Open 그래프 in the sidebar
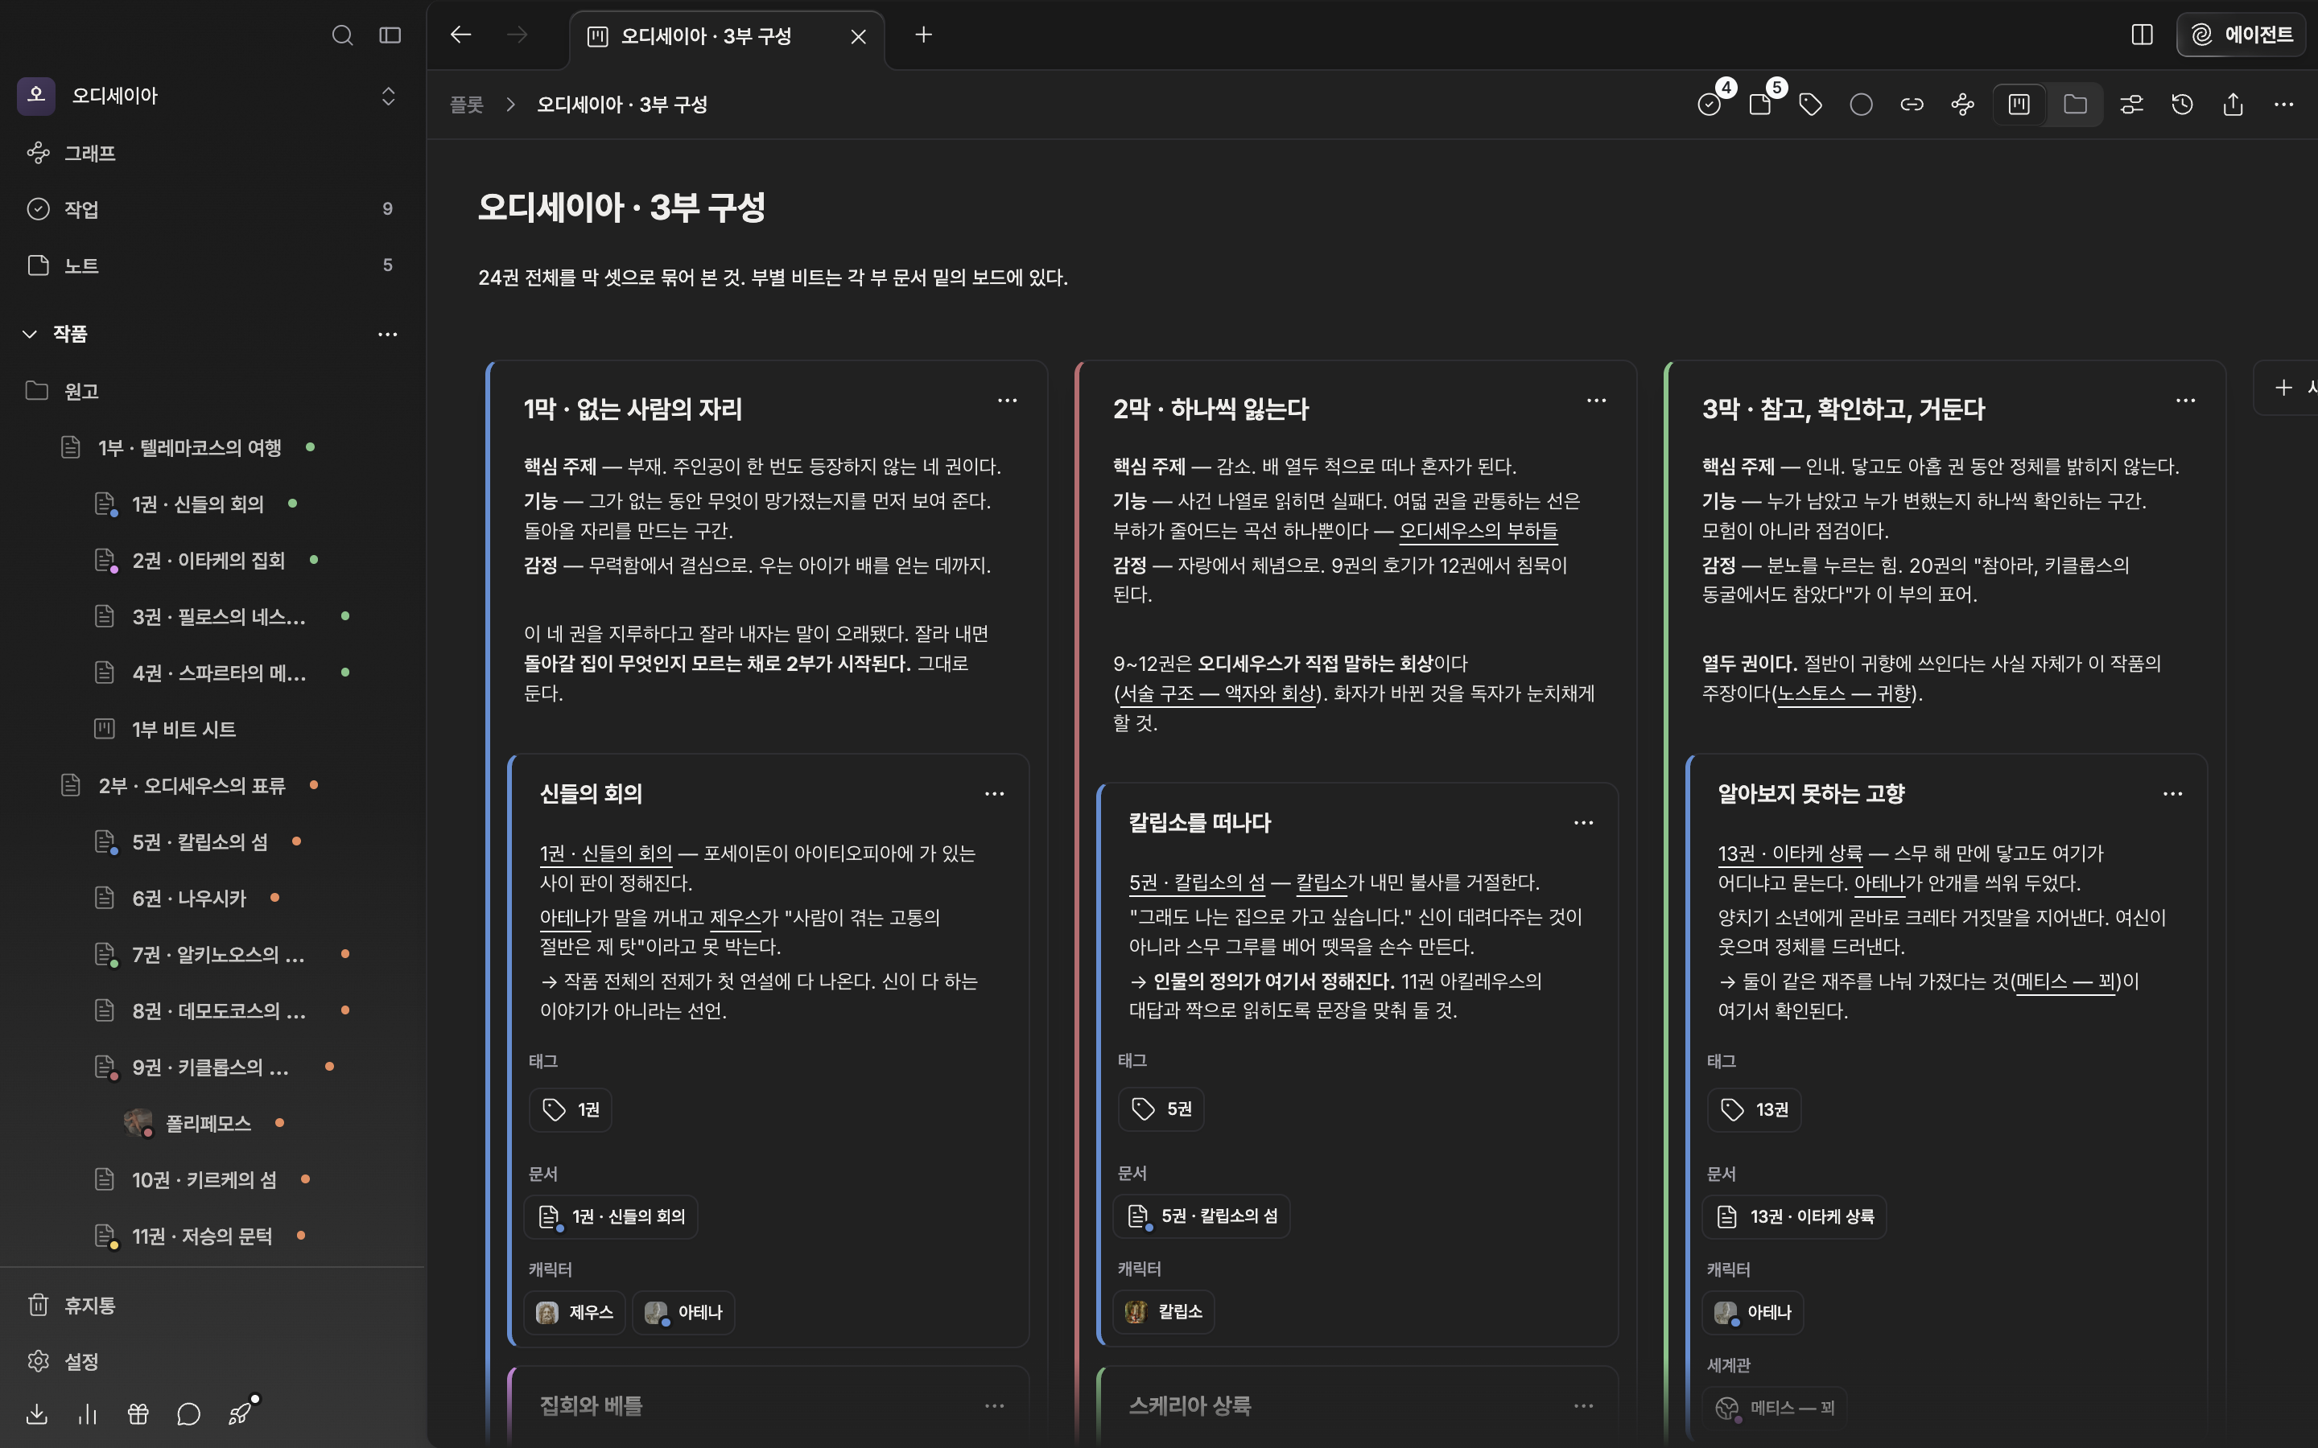The width and height of the screenshot is (2318, 1448). pos(212,152)
